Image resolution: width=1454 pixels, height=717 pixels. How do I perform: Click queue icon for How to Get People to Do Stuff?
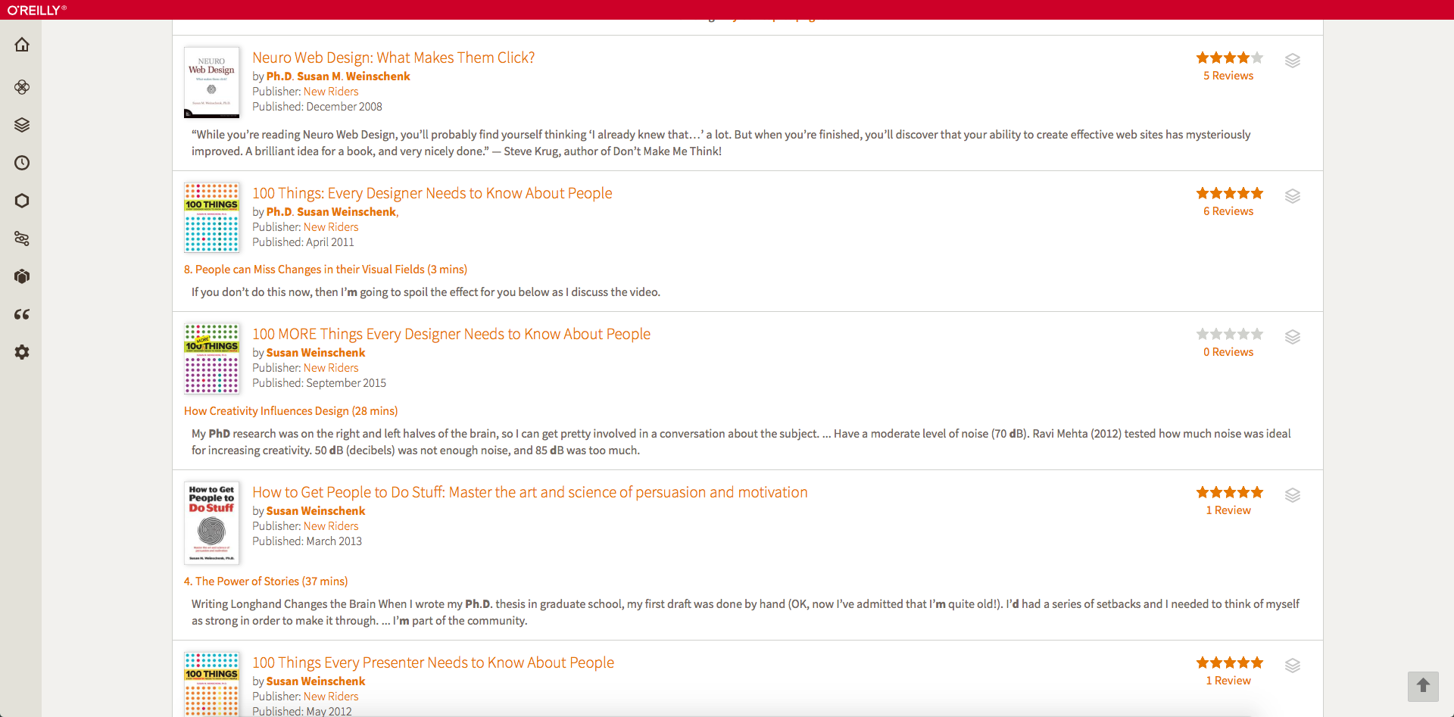pos(1292,495)
